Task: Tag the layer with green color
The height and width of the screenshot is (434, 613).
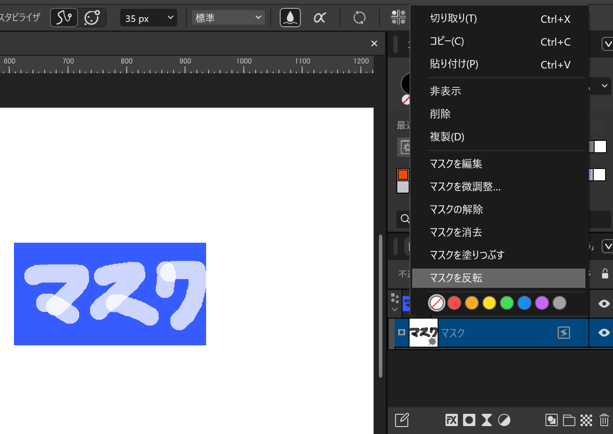Action: tap(507, 303)
